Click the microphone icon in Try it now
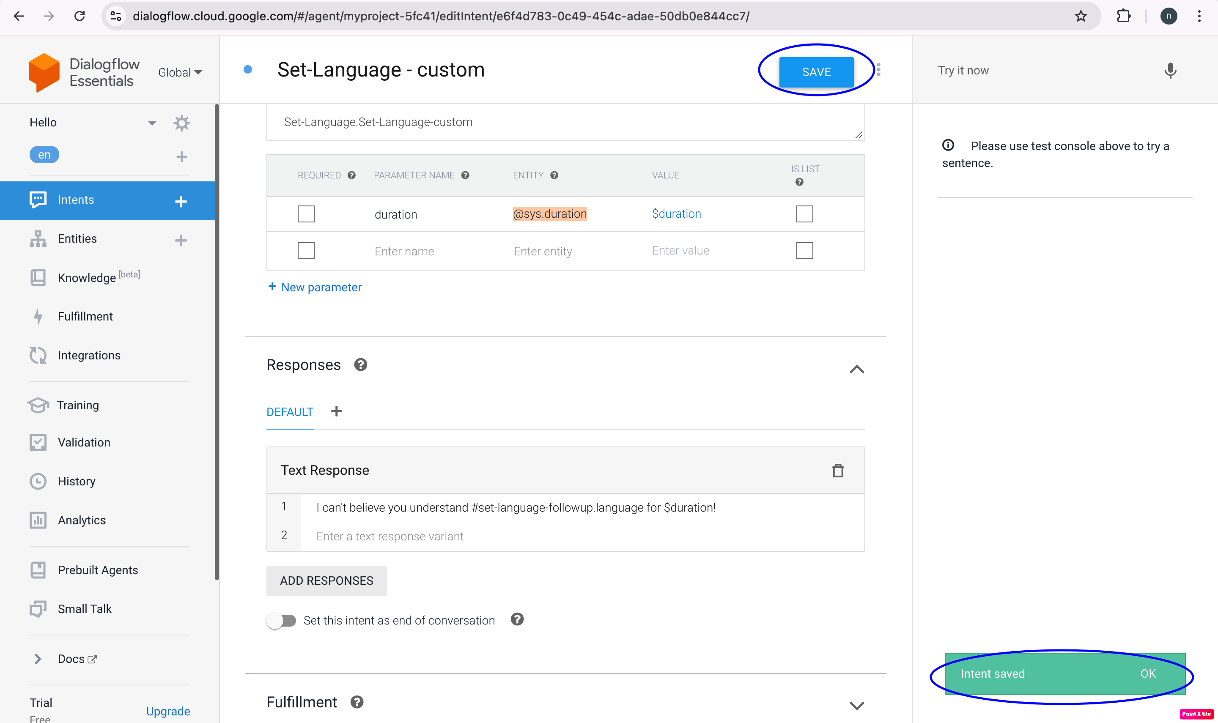1218x723 pixels. pyautogui.click(x=1170, y=71)
